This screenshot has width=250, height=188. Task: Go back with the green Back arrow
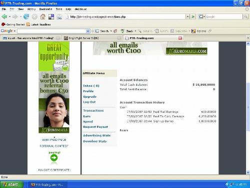click(x=4, y=17)
